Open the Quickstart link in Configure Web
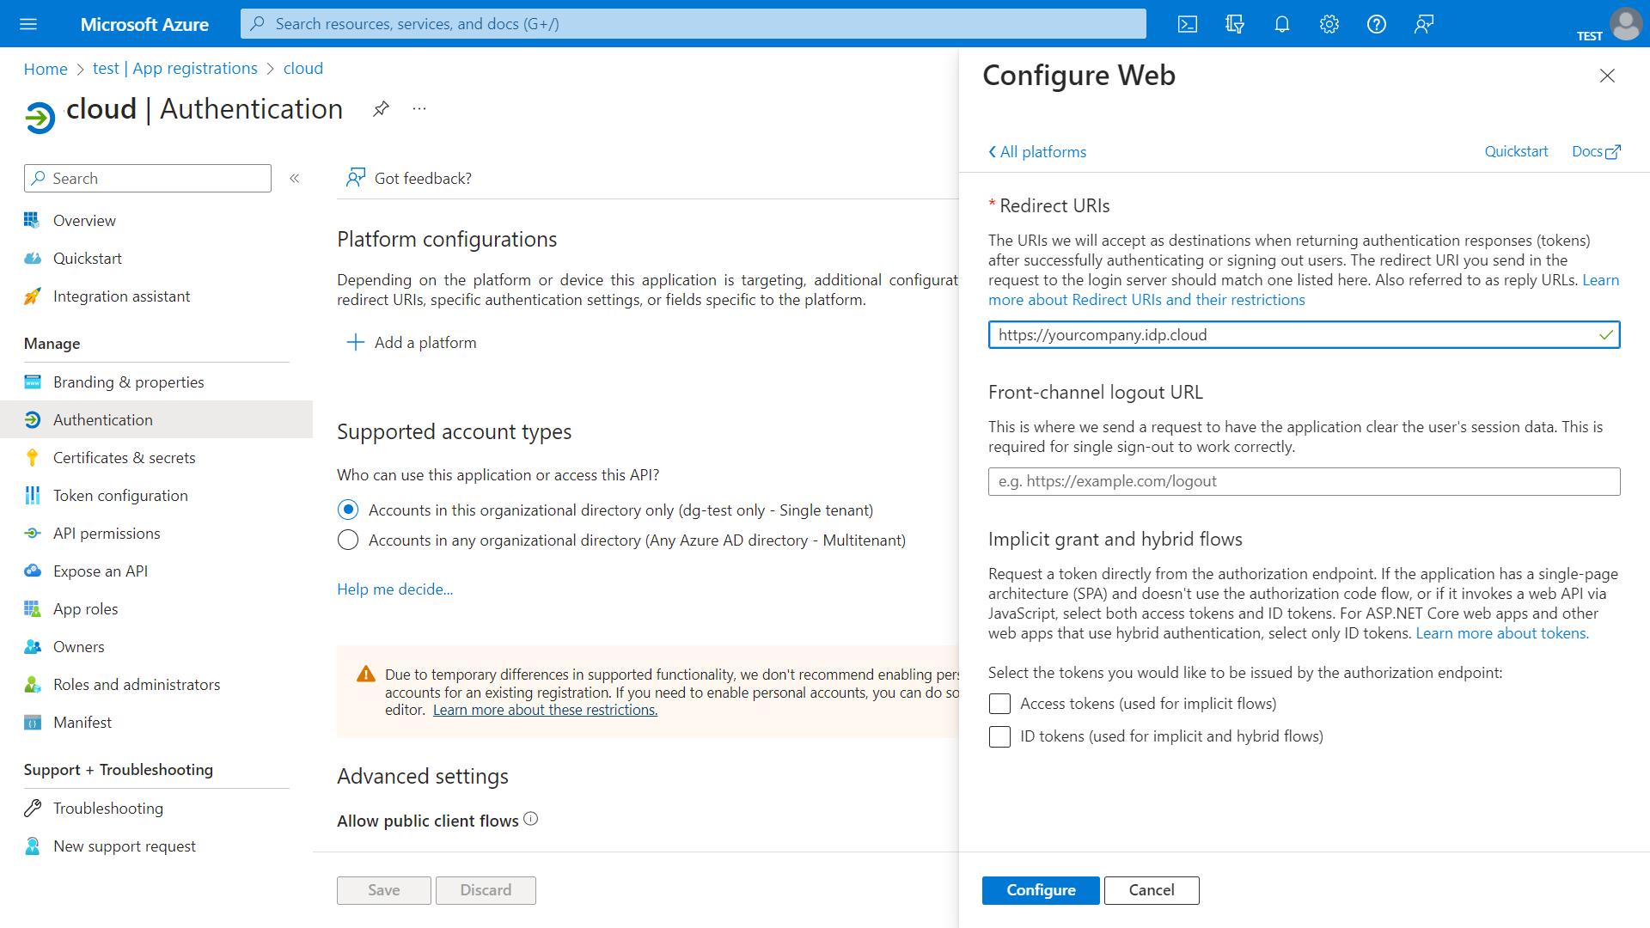This screenshot has width=1650, height=928. tap(1516, 151)
